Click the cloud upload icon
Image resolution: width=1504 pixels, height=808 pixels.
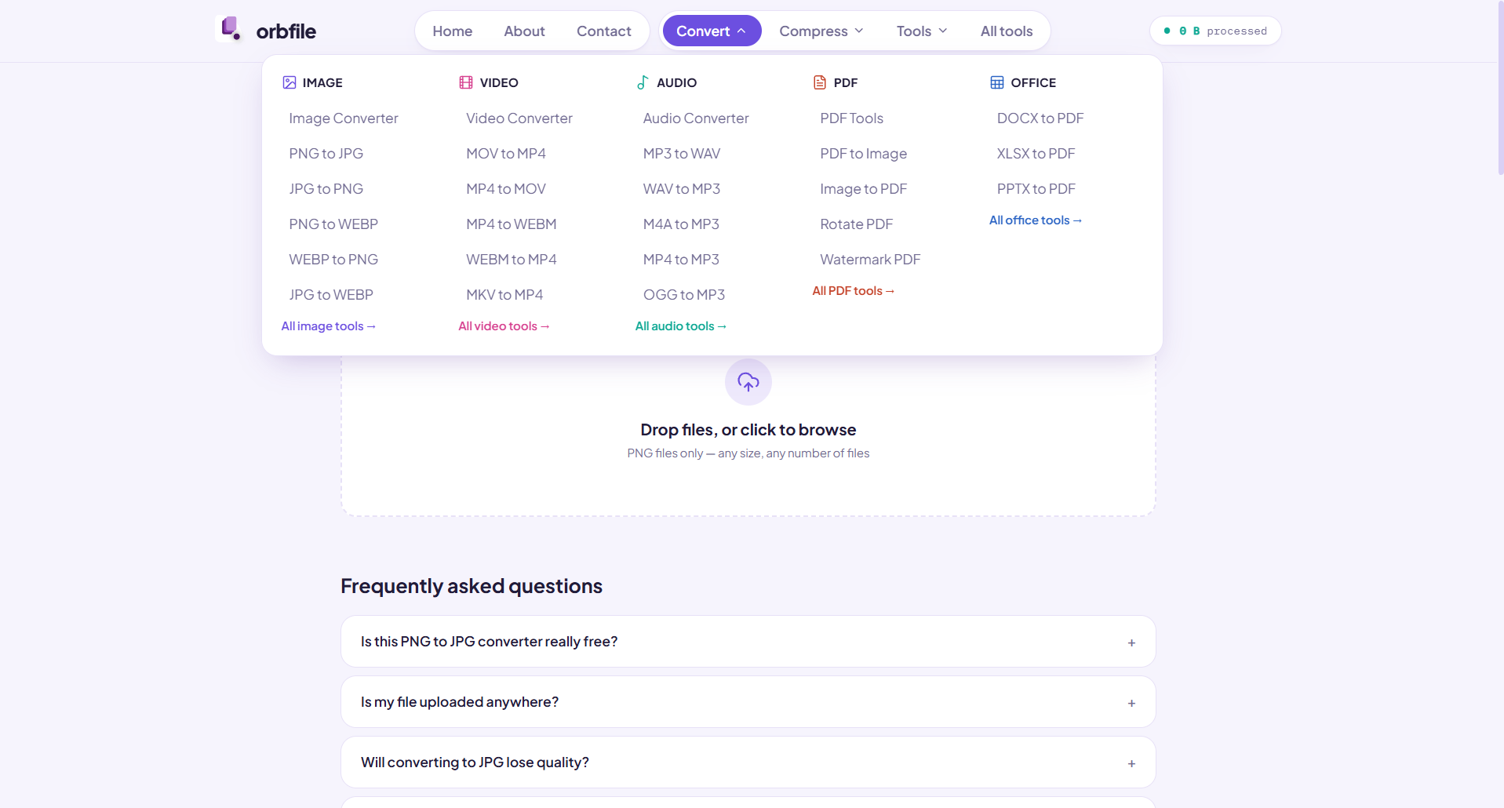point(748,382)
